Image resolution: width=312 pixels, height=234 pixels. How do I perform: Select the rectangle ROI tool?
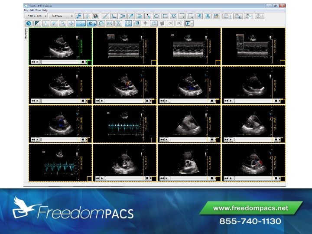tap(165, 16)
